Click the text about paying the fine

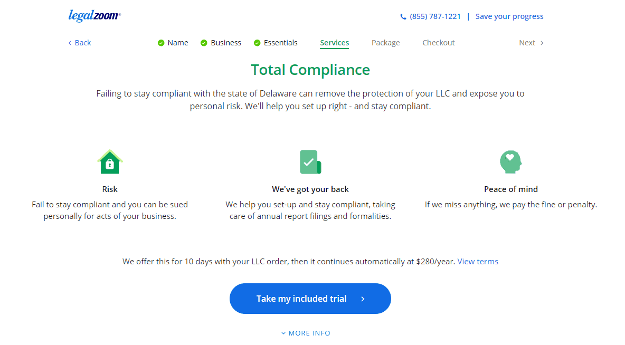[511, 205]
